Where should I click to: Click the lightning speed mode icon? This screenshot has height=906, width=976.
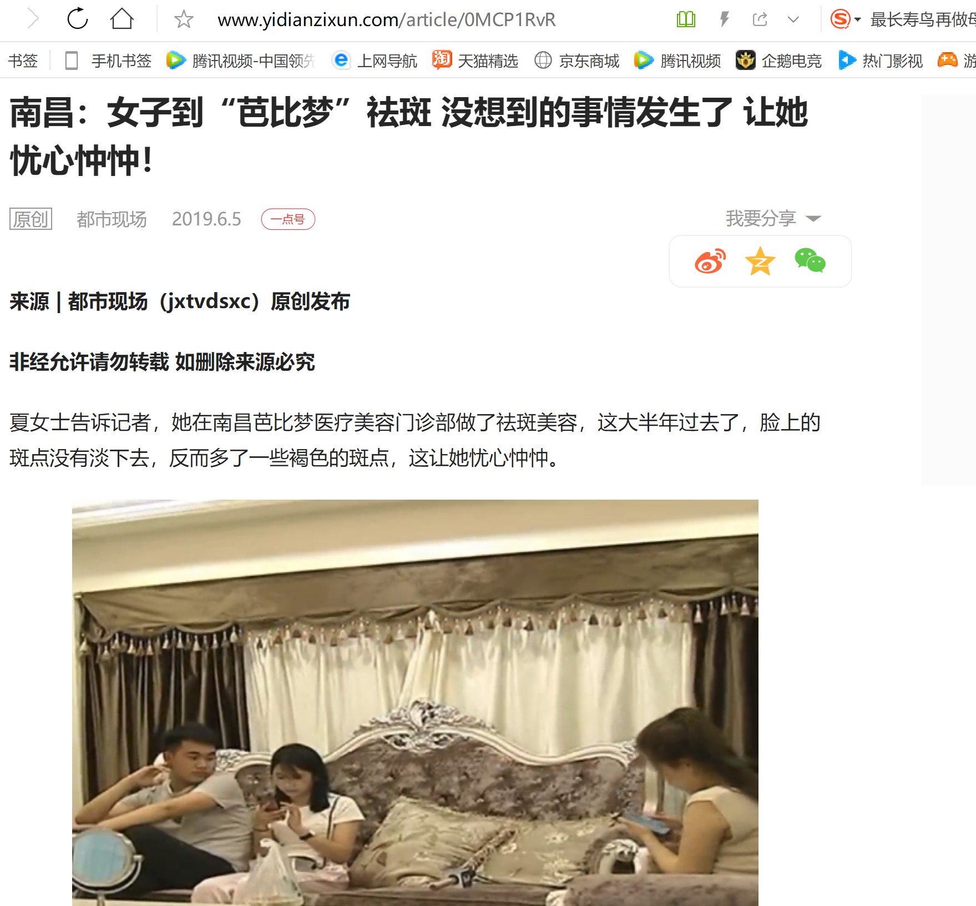click(724, 19)
